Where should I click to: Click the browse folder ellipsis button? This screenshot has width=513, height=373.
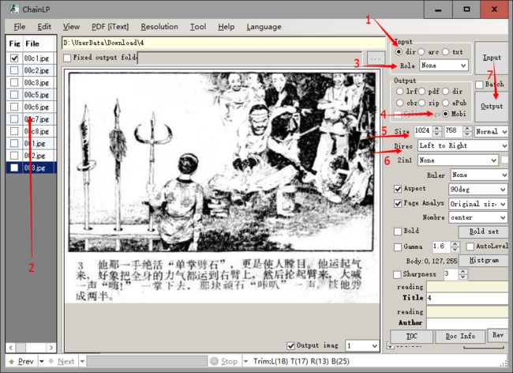[376, 58]
